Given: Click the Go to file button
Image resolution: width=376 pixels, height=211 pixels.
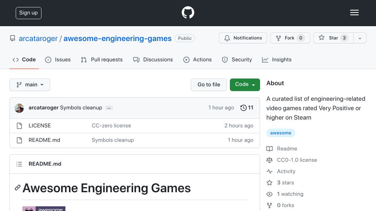Looking at the screenshot, I should point(209,85).
